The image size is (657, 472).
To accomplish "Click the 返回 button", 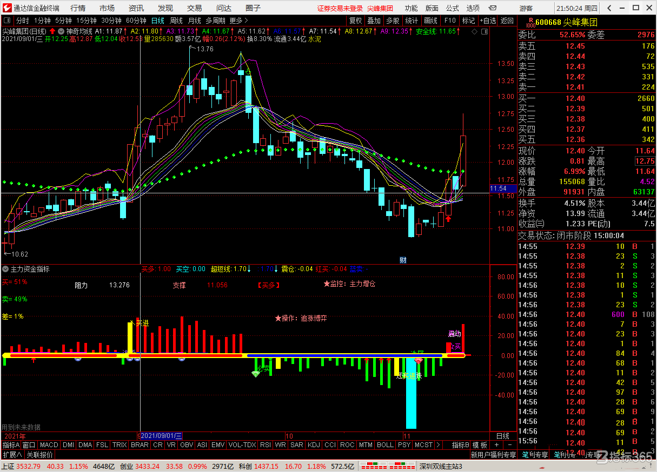I will pos(507,21).
